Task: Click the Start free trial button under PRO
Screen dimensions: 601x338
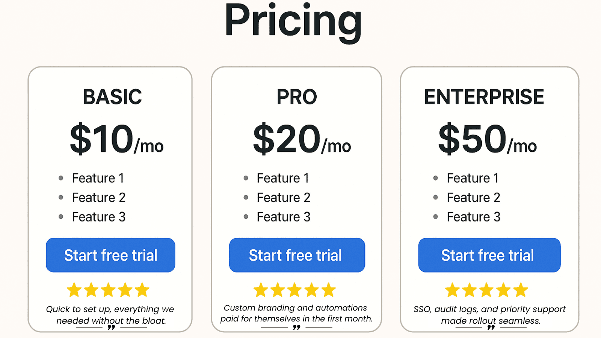Action: (x=297, y=255)
